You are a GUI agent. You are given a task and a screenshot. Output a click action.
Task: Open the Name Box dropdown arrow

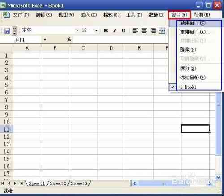coord(45,40)
